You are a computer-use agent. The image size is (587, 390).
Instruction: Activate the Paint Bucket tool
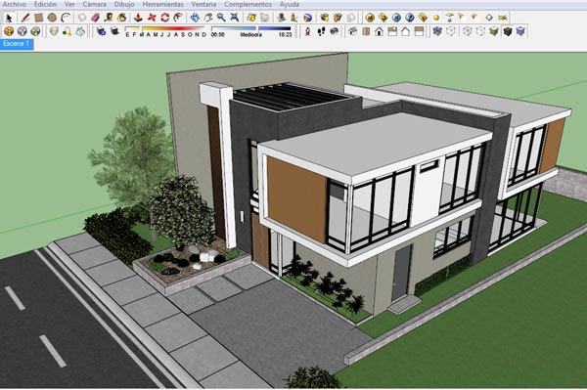coord(122,18)
